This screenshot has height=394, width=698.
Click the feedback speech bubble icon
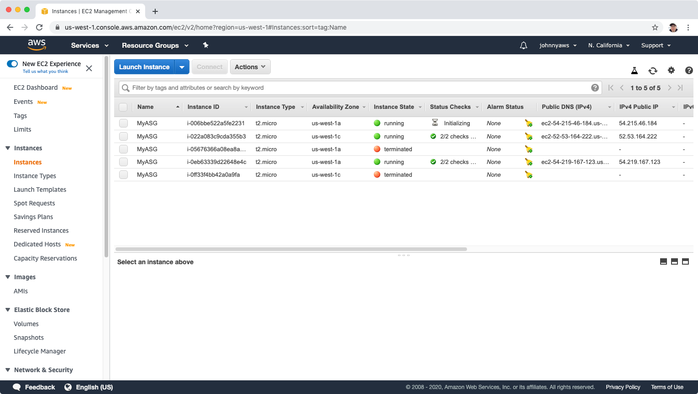(17, 387)
